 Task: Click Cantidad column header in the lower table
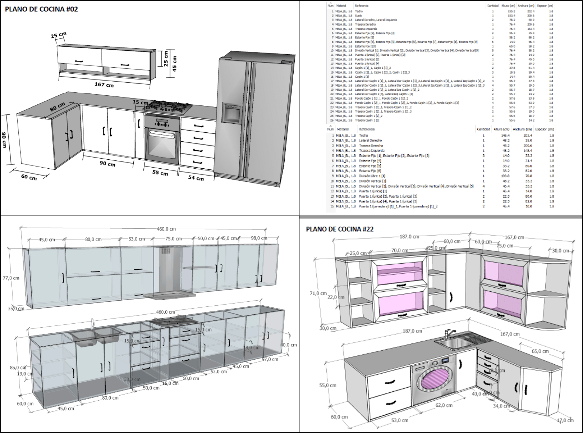click(483, 129)
